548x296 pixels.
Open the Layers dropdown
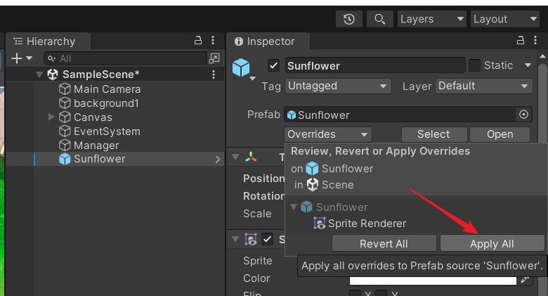point(431,19)
